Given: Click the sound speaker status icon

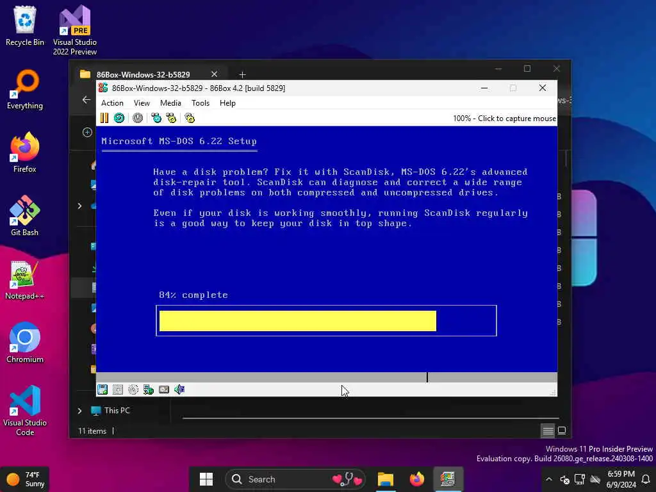Looking at the screenshot, I should [179, 389].
